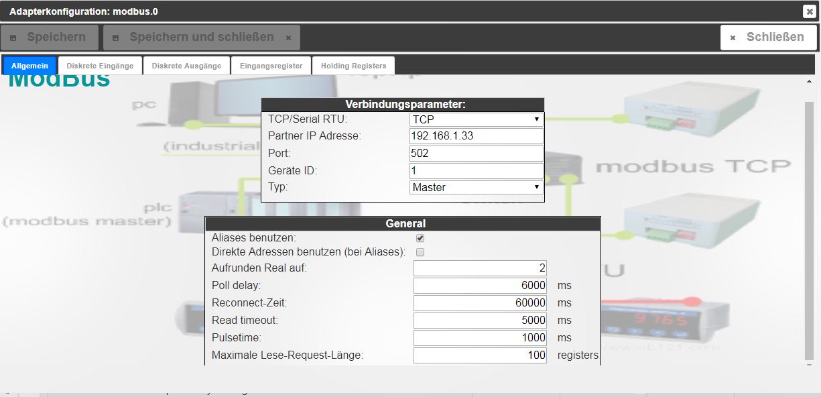The height and width of the screenshot is (397, 821).
Task: Click the Reconnect-Zeit field
Action: 480,303
